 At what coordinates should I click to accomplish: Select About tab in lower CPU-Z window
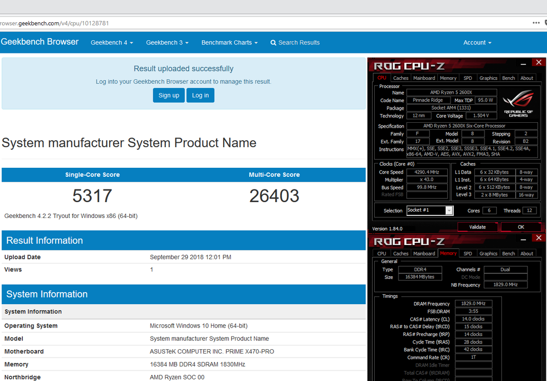(527, 254)
